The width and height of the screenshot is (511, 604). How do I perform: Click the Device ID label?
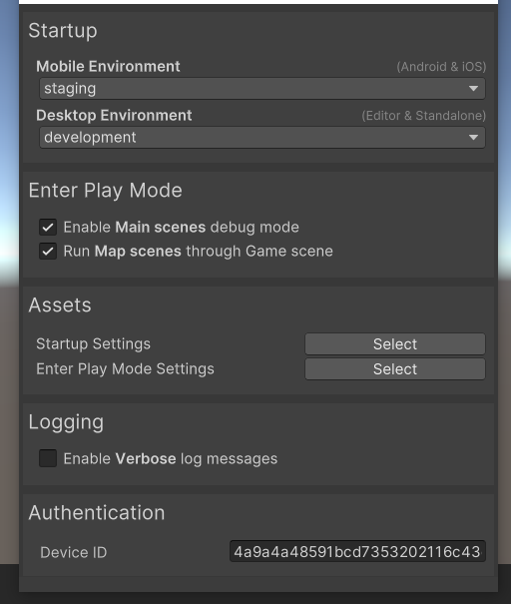click(x=74, y=552)
